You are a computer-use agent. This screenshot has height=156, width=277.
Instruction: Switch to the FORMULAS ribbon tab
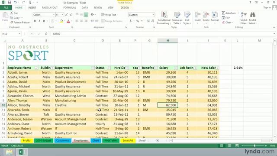coord(70,8)
